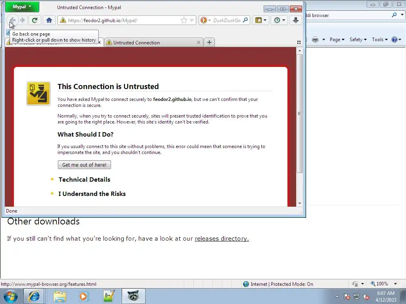Open the releases directory link in Internet Explorer
The height and width of the screenshot is (304, 406).
click(x=222, y=238)
